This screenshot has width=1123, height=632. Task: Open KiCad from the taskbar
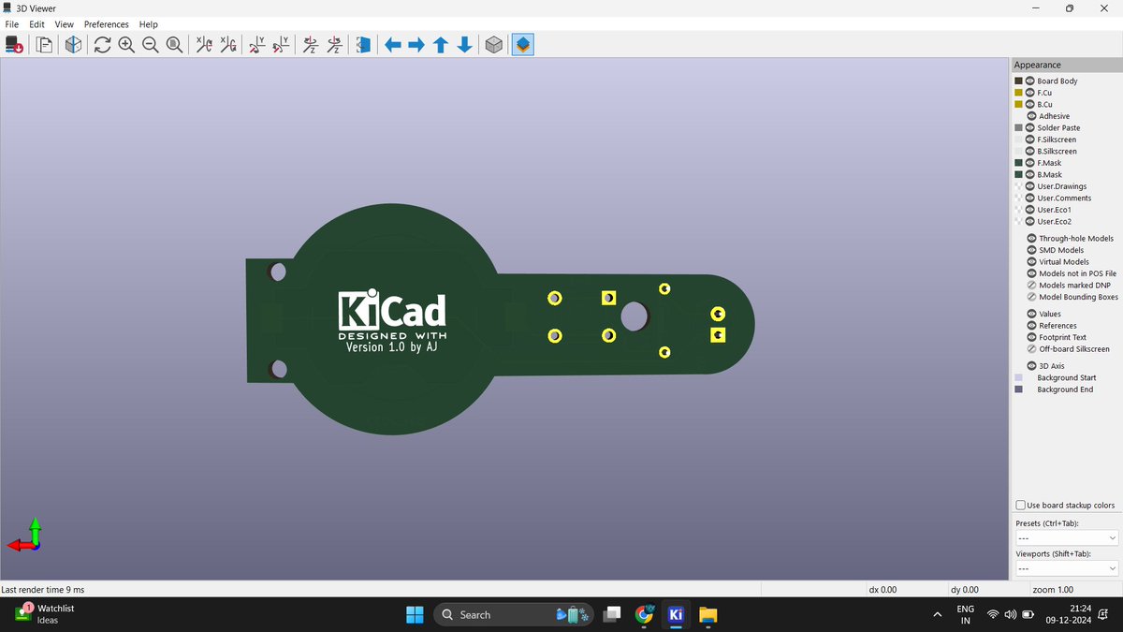coord(676,615)
